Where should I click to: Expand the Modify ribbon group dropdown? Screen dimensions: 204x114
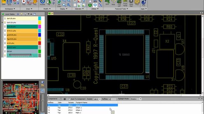click(x=50, y=9)
